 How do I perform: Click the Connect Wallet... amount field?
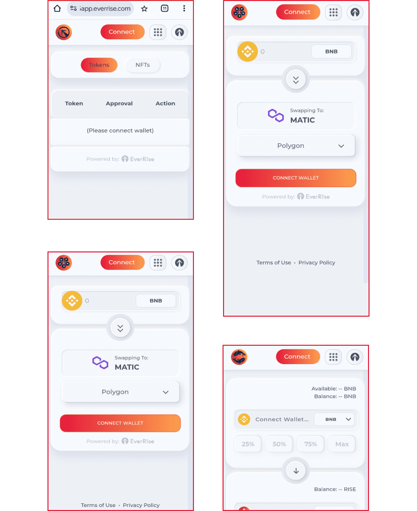coord(282,419)
